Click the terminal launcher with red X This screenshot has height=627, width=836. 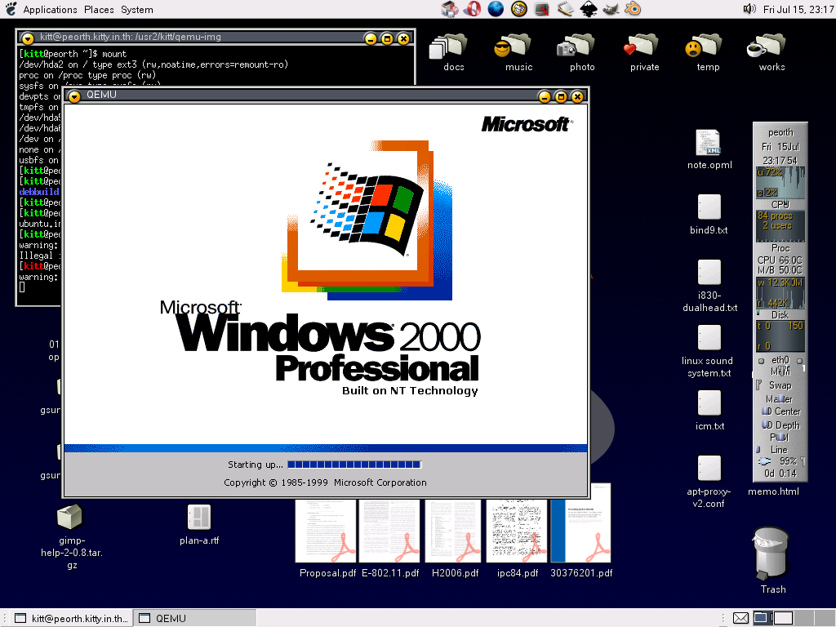click(542, 9)
